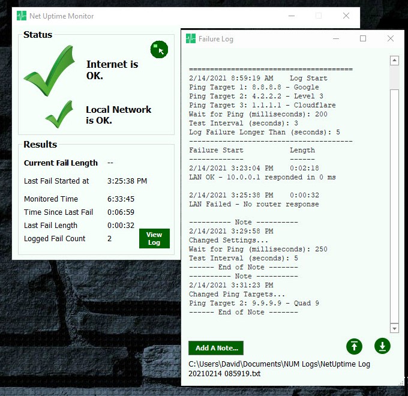This screenshot has height=396, width=408.
Task: Click the Last Fail Started value 3:25:38 PM
Action: click(x=127, y=181)
